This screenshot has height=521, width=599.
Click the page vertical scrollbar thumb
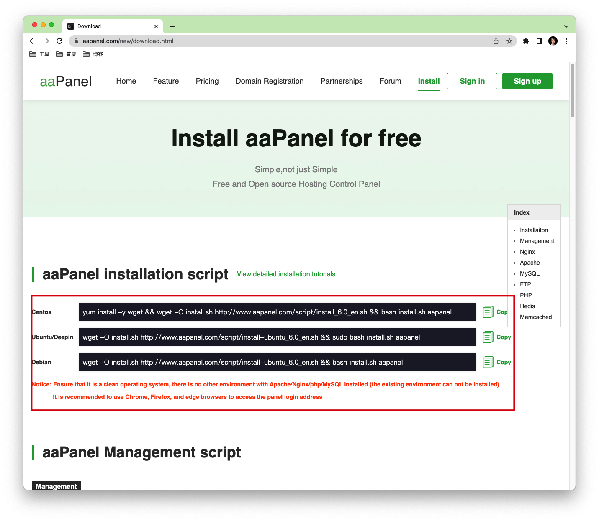pos(572,90)
